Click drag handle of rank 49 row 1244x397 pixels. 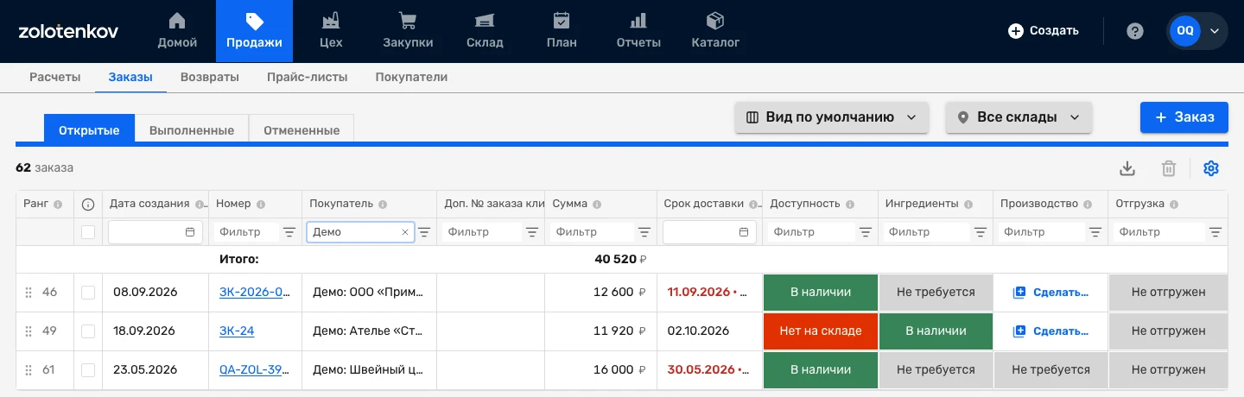(x=29, y=331)
